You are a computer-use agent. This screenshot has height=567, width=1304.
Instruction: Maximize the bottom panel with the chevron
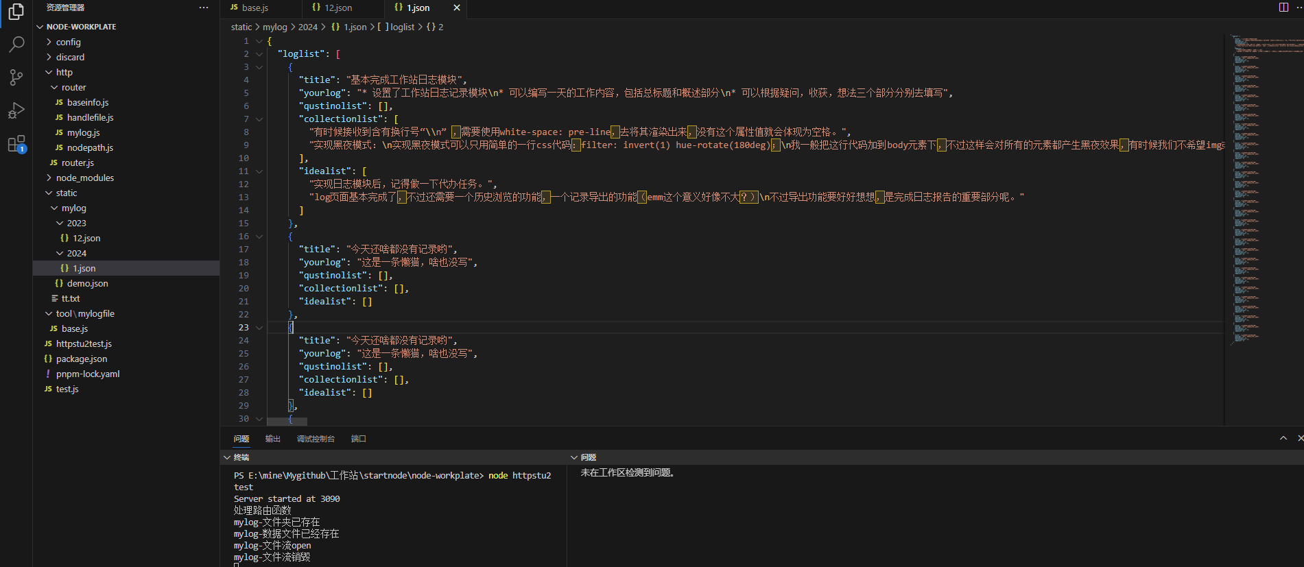pyautogui.click(x=1283, y=438)
